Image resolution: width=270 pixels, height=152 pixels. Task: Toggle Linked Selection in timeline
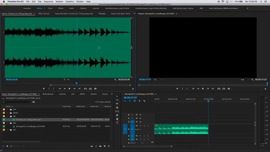coord(135,101)
